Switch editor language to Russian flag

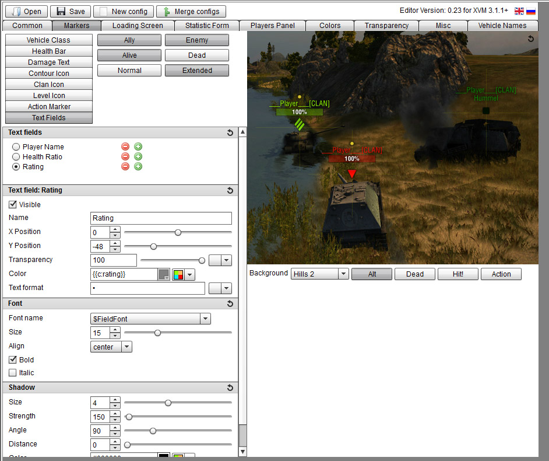tap(531, 11)
